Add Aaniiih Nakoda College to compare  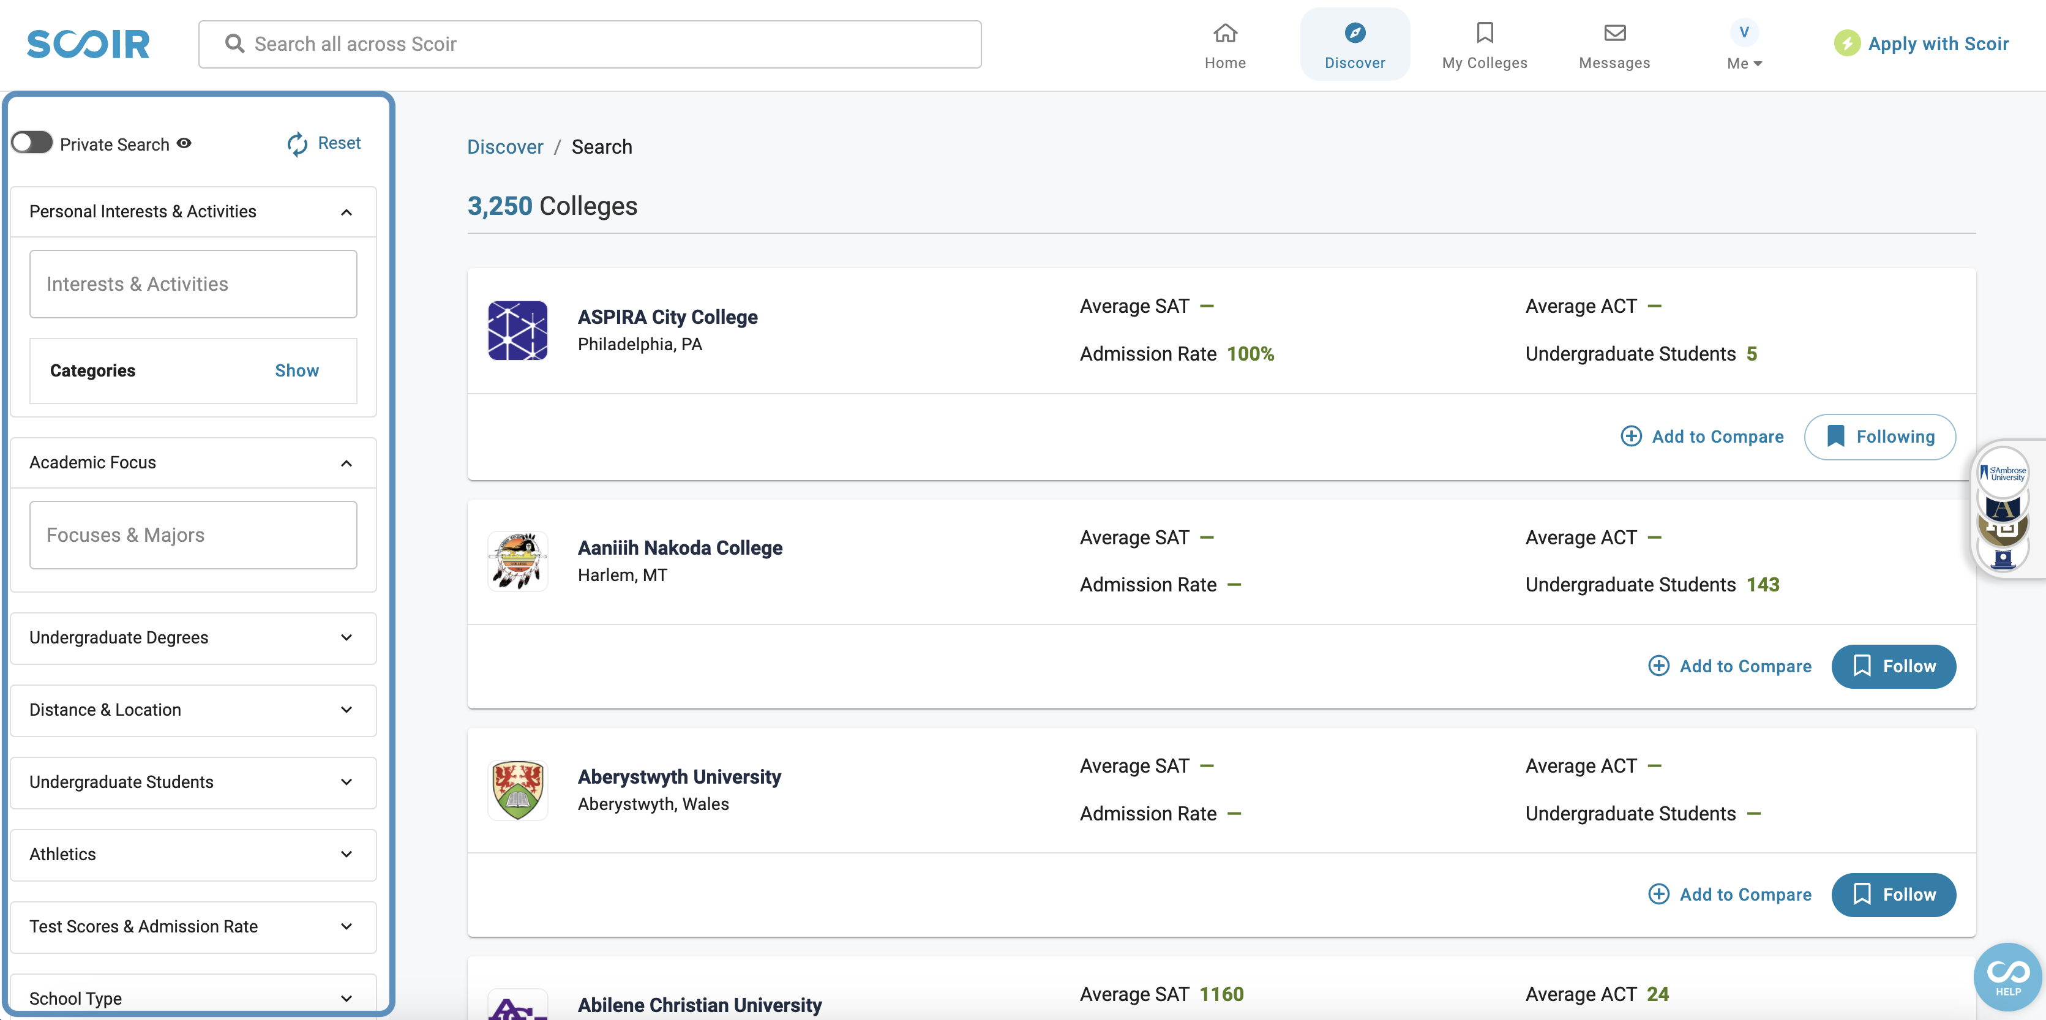[x=1730, y=667]
